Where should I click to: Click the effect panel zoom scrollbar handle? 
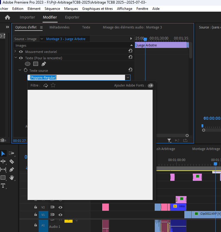coord(187,136)
